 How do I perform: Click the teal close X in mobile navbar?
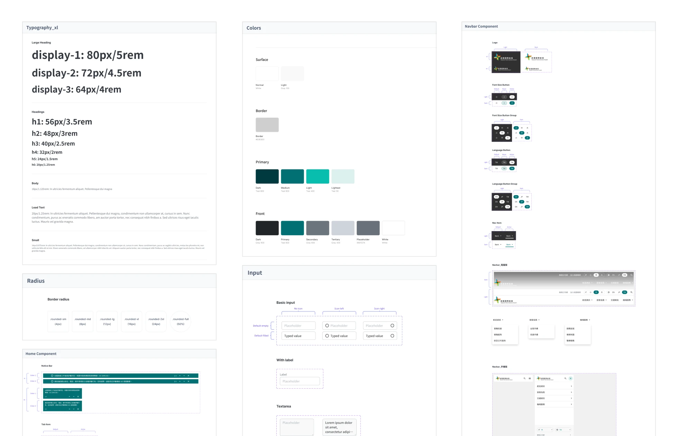571,379
